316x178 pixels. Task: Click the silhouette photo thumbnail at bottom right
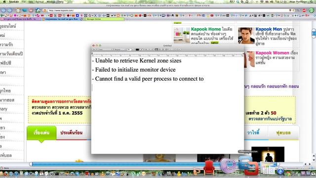pyautogui.click(x=268, y=155)
